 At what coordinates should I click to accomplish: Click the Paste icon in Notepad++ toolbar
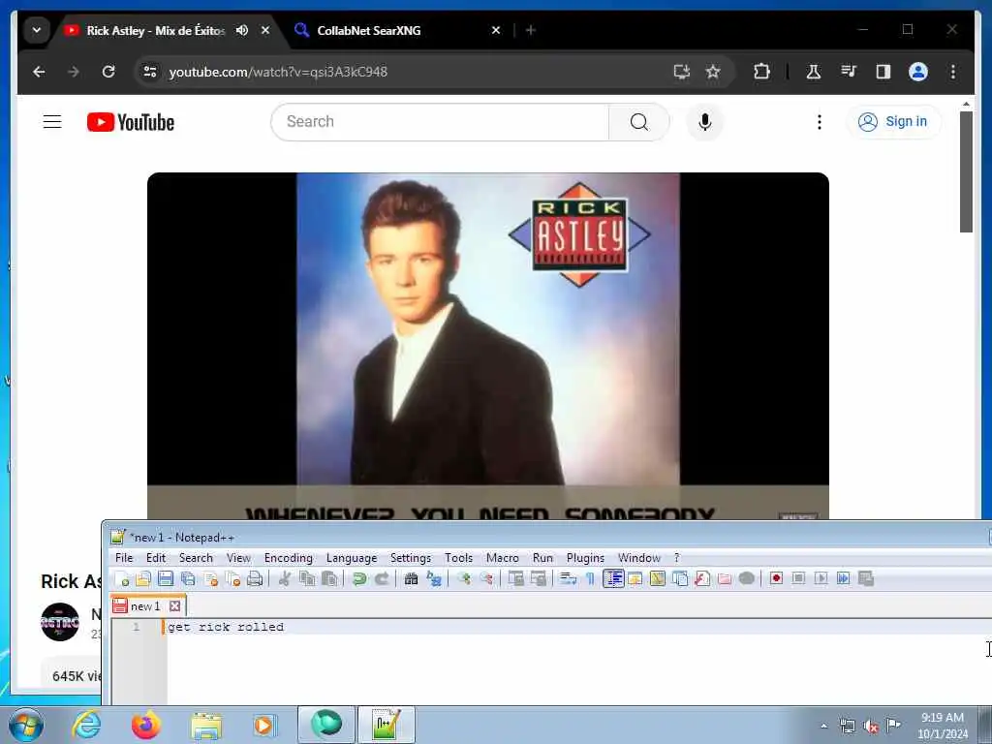click(x=329, y=578)
